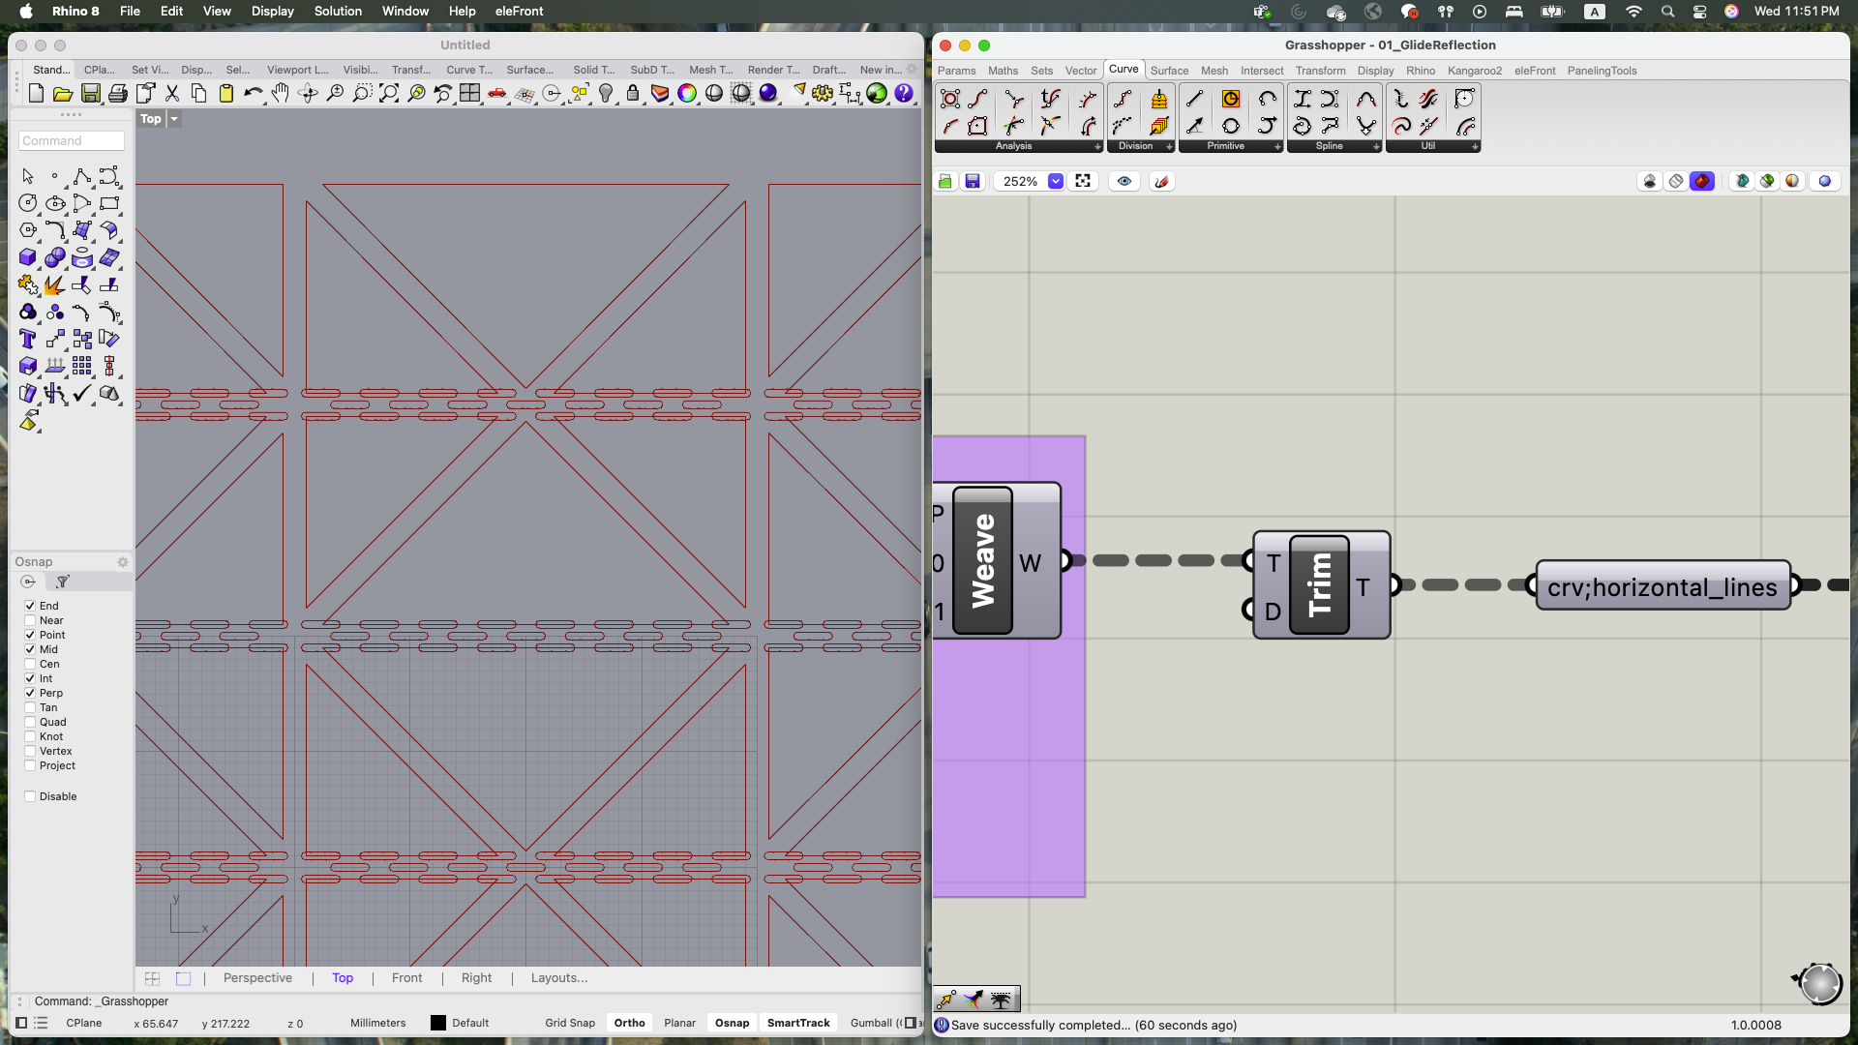
Task: Click the sketch brush icon in Grasshopper
Action: tap(1162, 181)
